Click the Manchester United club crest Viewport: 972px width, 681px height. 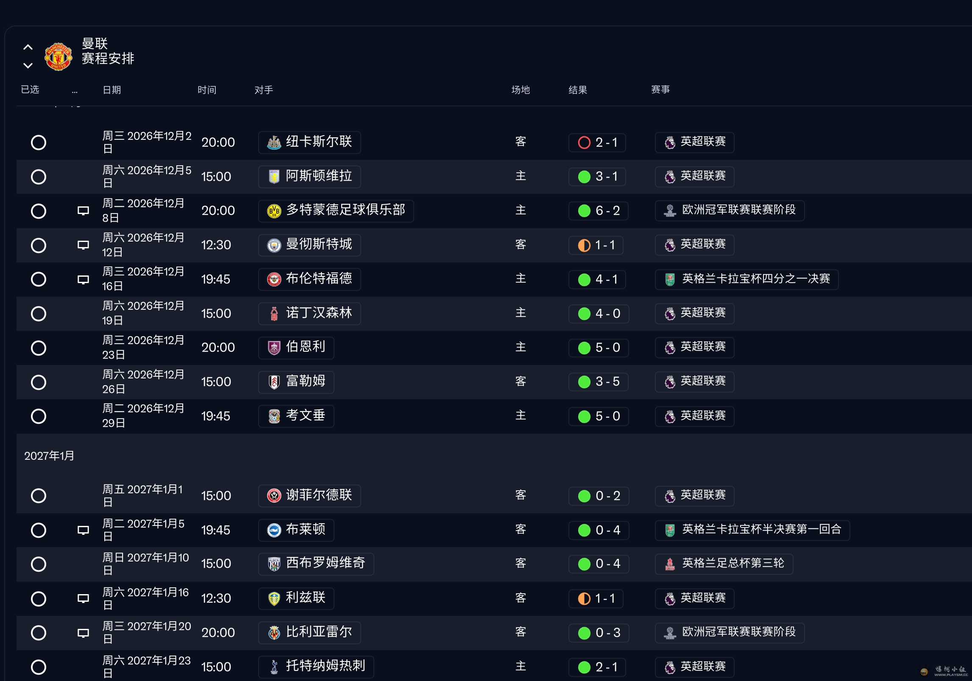point(58,56)
